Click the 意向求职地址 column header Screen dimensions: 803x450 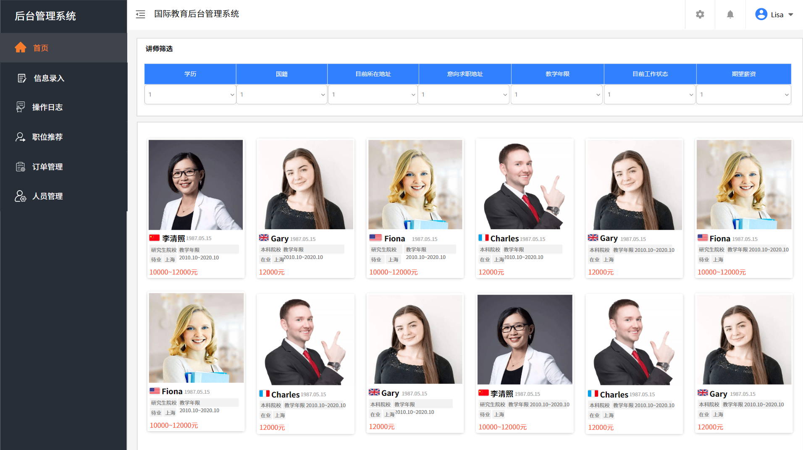pos(465,74)
